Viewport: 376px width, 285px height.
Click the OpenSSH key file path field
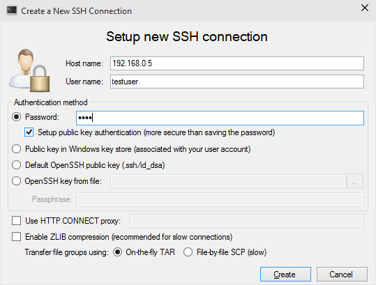click(x=228, y=181)
